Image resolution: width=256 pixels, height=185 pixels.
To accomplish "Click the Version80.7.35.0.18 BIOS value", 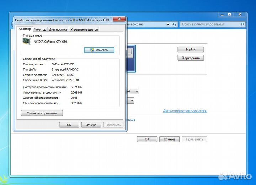I will tap(65, 80).
